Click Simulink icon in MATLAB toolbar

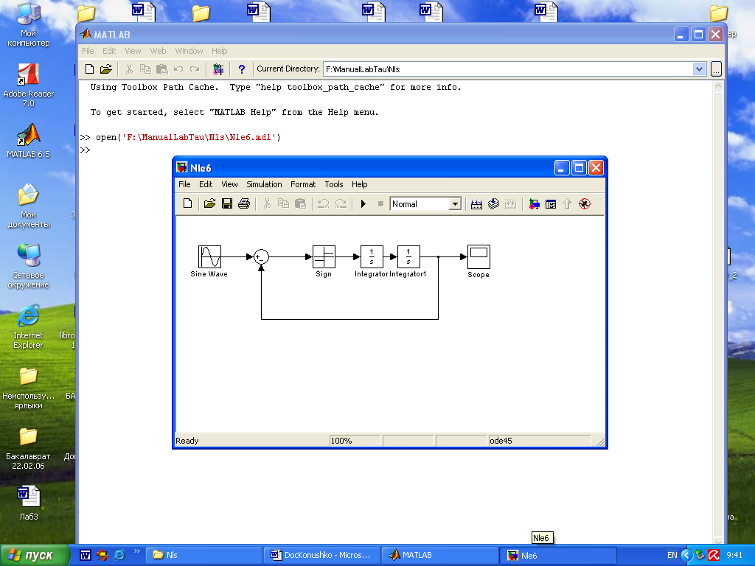pyautogui.click(x=218, y=69)
